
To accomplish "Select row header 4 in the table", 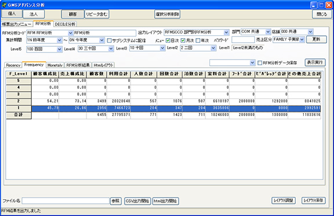I will click(x=19, y=88).
